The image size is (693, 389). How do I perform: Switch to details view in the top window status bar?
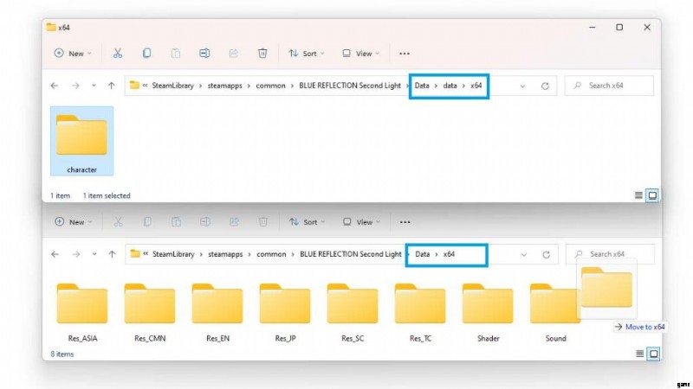(640, 195)
